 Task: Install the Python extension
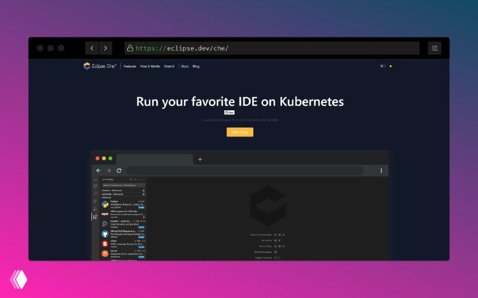[x=142, y=207]
